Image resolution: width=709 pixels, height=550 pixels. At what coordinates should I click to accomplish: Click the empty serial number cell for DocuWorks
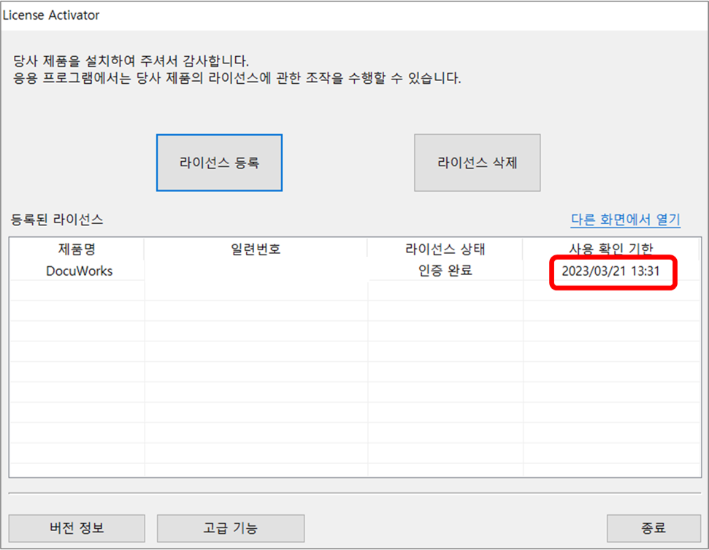[x=256, y=271]
